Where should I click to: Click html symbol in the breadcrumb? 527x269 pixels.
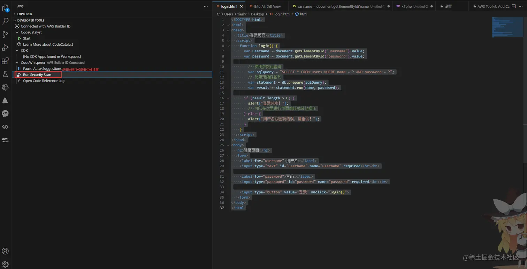point(303,14)
